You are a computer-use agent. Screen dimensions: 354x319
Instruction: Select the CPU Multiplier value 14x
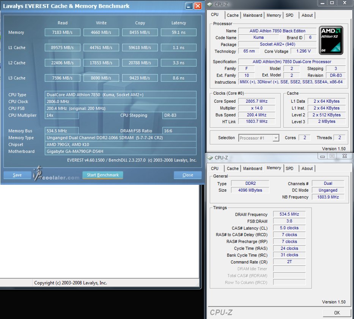coord(61,115)
